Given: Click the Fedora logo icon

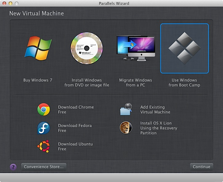Looking at the screenshot, I should [44, 128].
